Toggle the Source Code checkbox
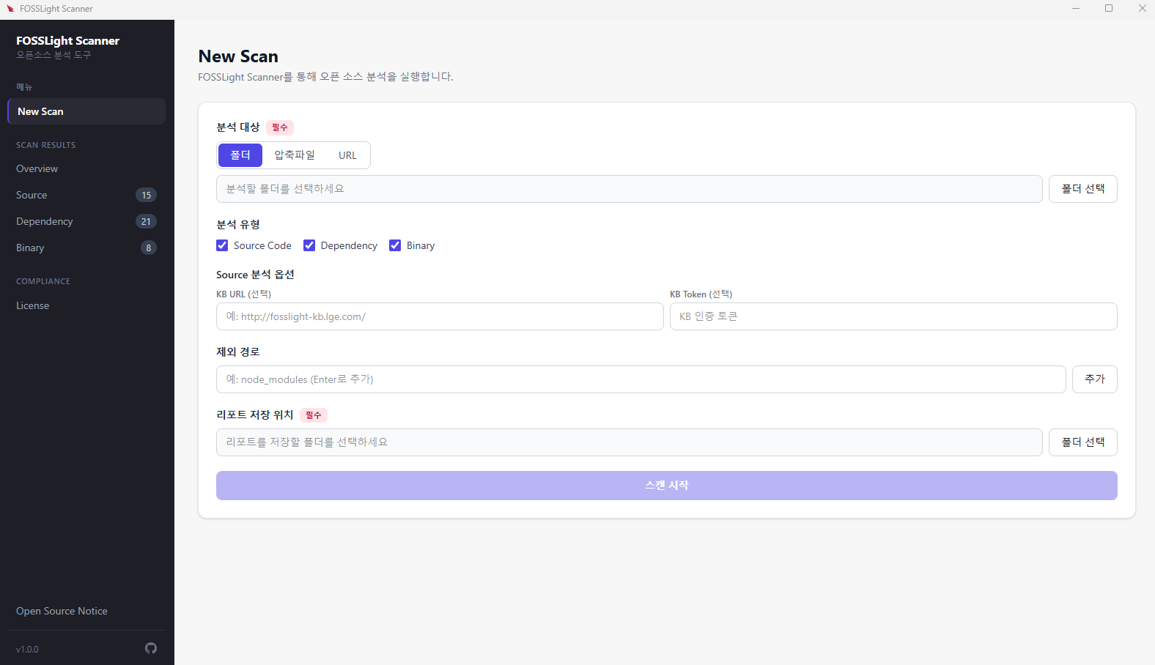1155x665 pixels. [222, 245]
